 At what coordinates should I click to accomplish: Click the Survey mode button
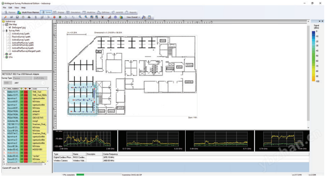[46, 12]
